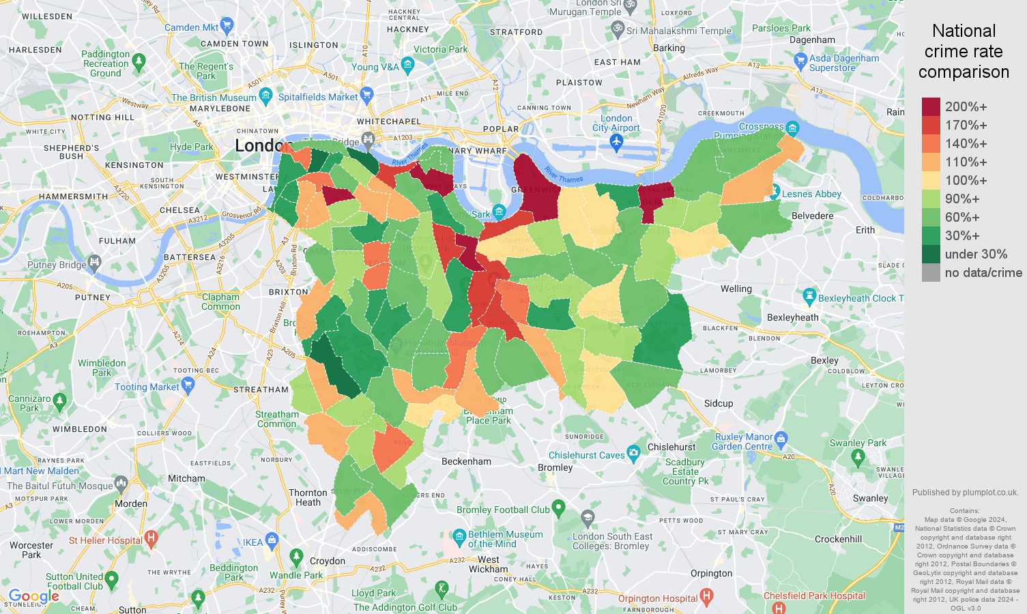Click the 'WIMBLEDON' district label
The width and height of the screenshot is (1027, 614).
80,429
